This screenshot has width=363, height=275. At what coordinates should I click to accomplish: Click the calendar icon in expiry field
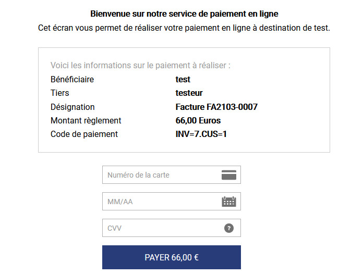229,202
